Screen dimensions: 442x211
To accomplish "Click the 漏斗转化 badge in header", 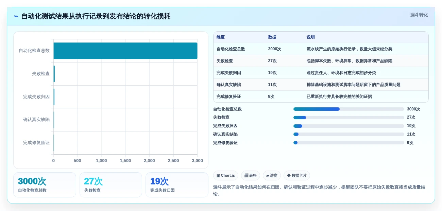I will pyautogui.click(x=419, y=15).
